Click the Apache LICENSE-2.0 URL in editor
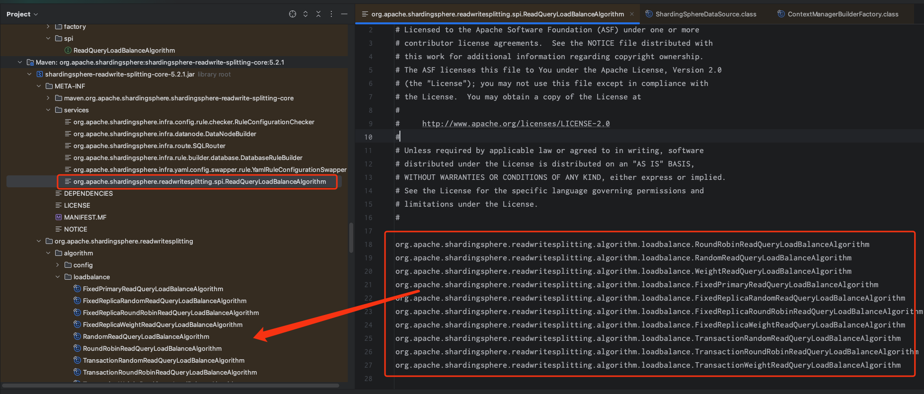 [x=516, y=124]
